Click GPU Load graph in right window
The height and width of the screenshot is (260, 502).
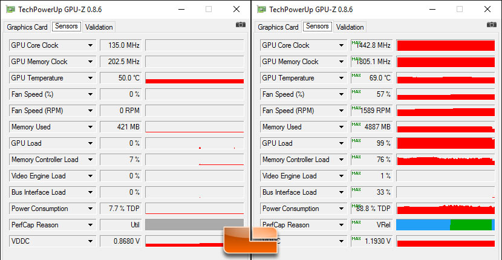coord(446,143)
